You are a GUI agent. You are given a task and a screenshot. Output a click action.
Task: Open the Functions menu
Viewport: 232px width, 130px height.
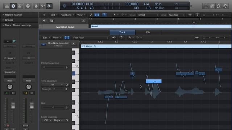pyautogui.click(x=67, y=15)
